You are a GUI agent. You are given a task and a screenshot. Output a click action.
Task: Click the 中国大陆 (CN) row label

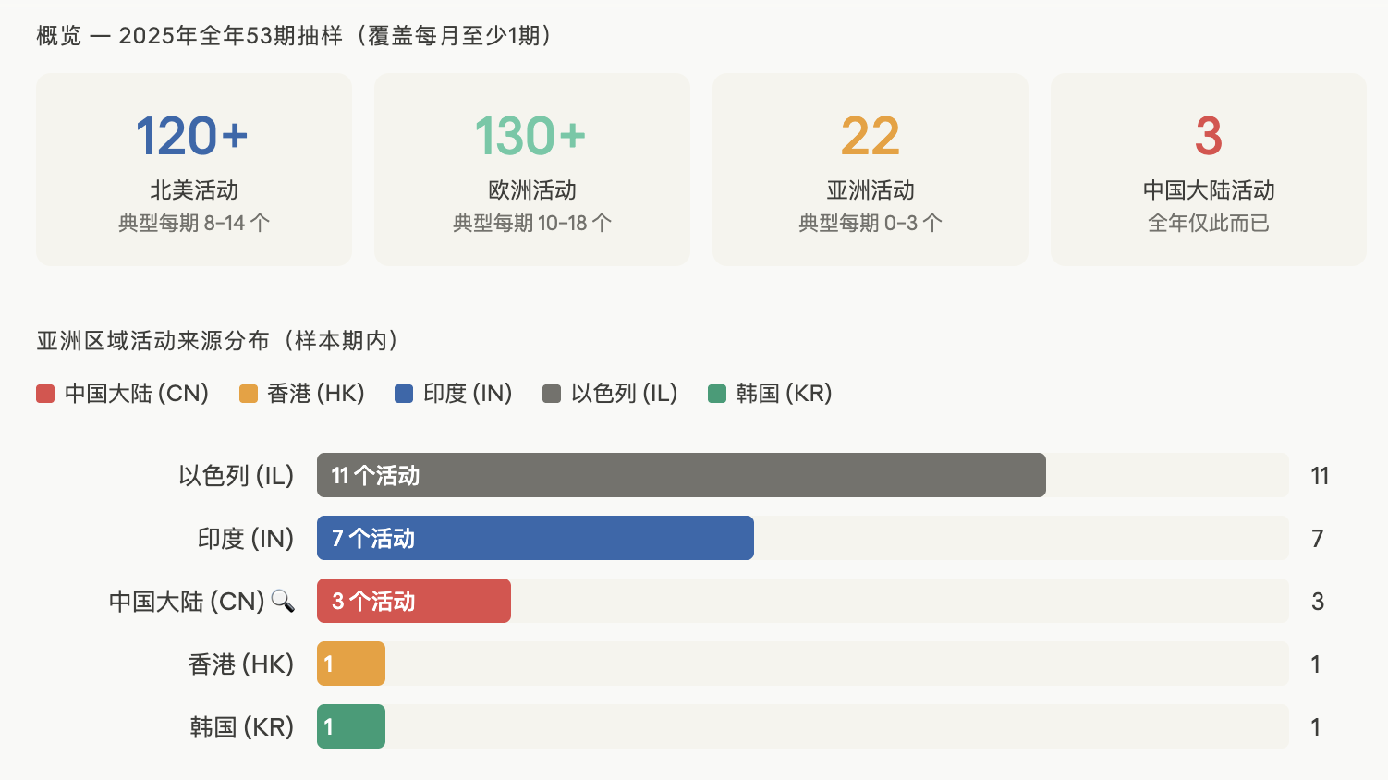(187, 602)
